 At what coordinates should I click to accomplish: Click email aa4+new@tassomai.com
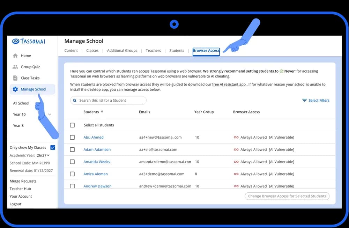tap(160, 137)
